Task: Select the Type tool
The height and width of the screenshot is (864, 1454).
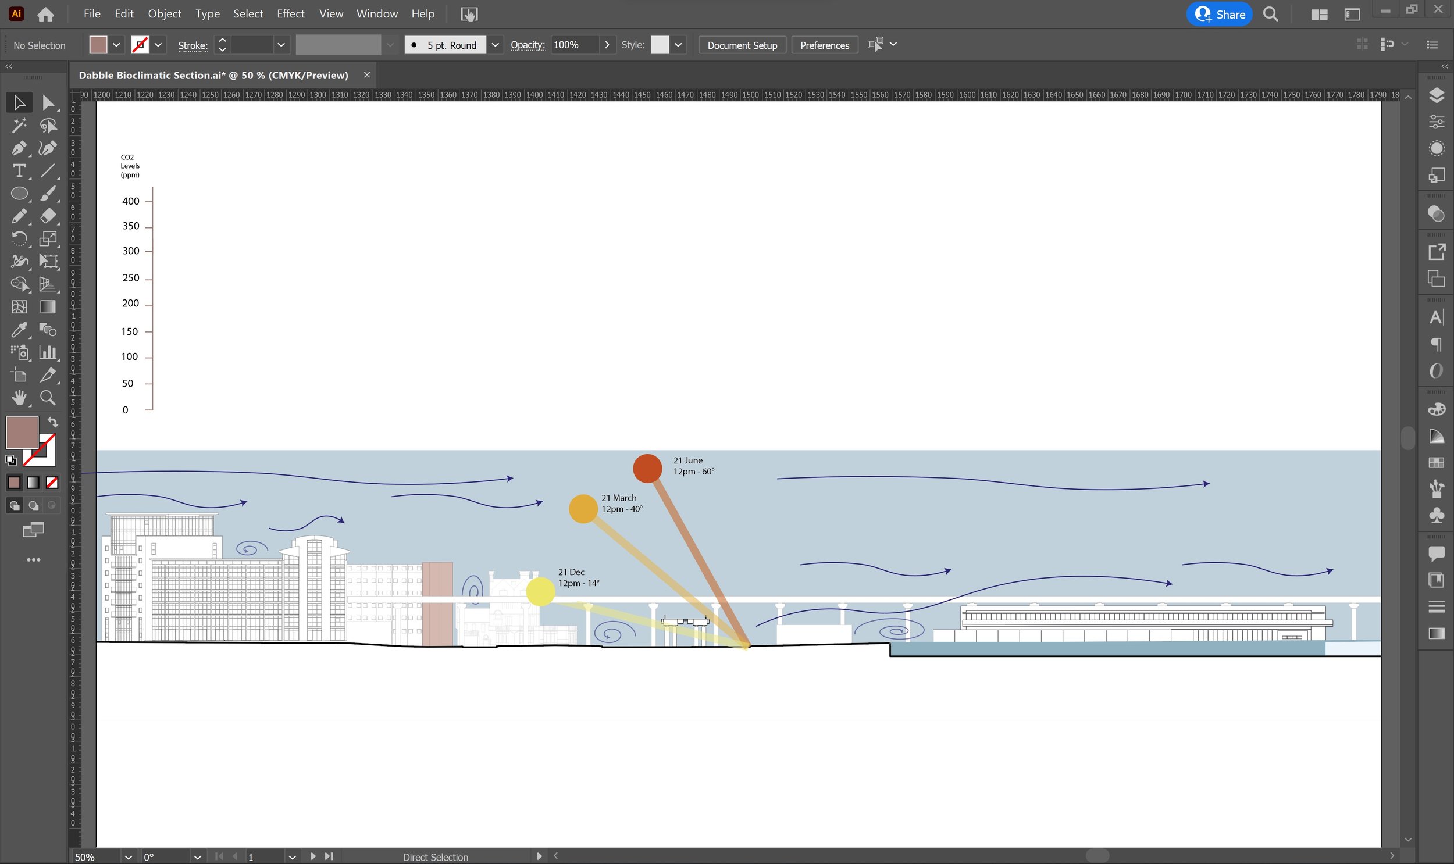Action: click(19, 170)
